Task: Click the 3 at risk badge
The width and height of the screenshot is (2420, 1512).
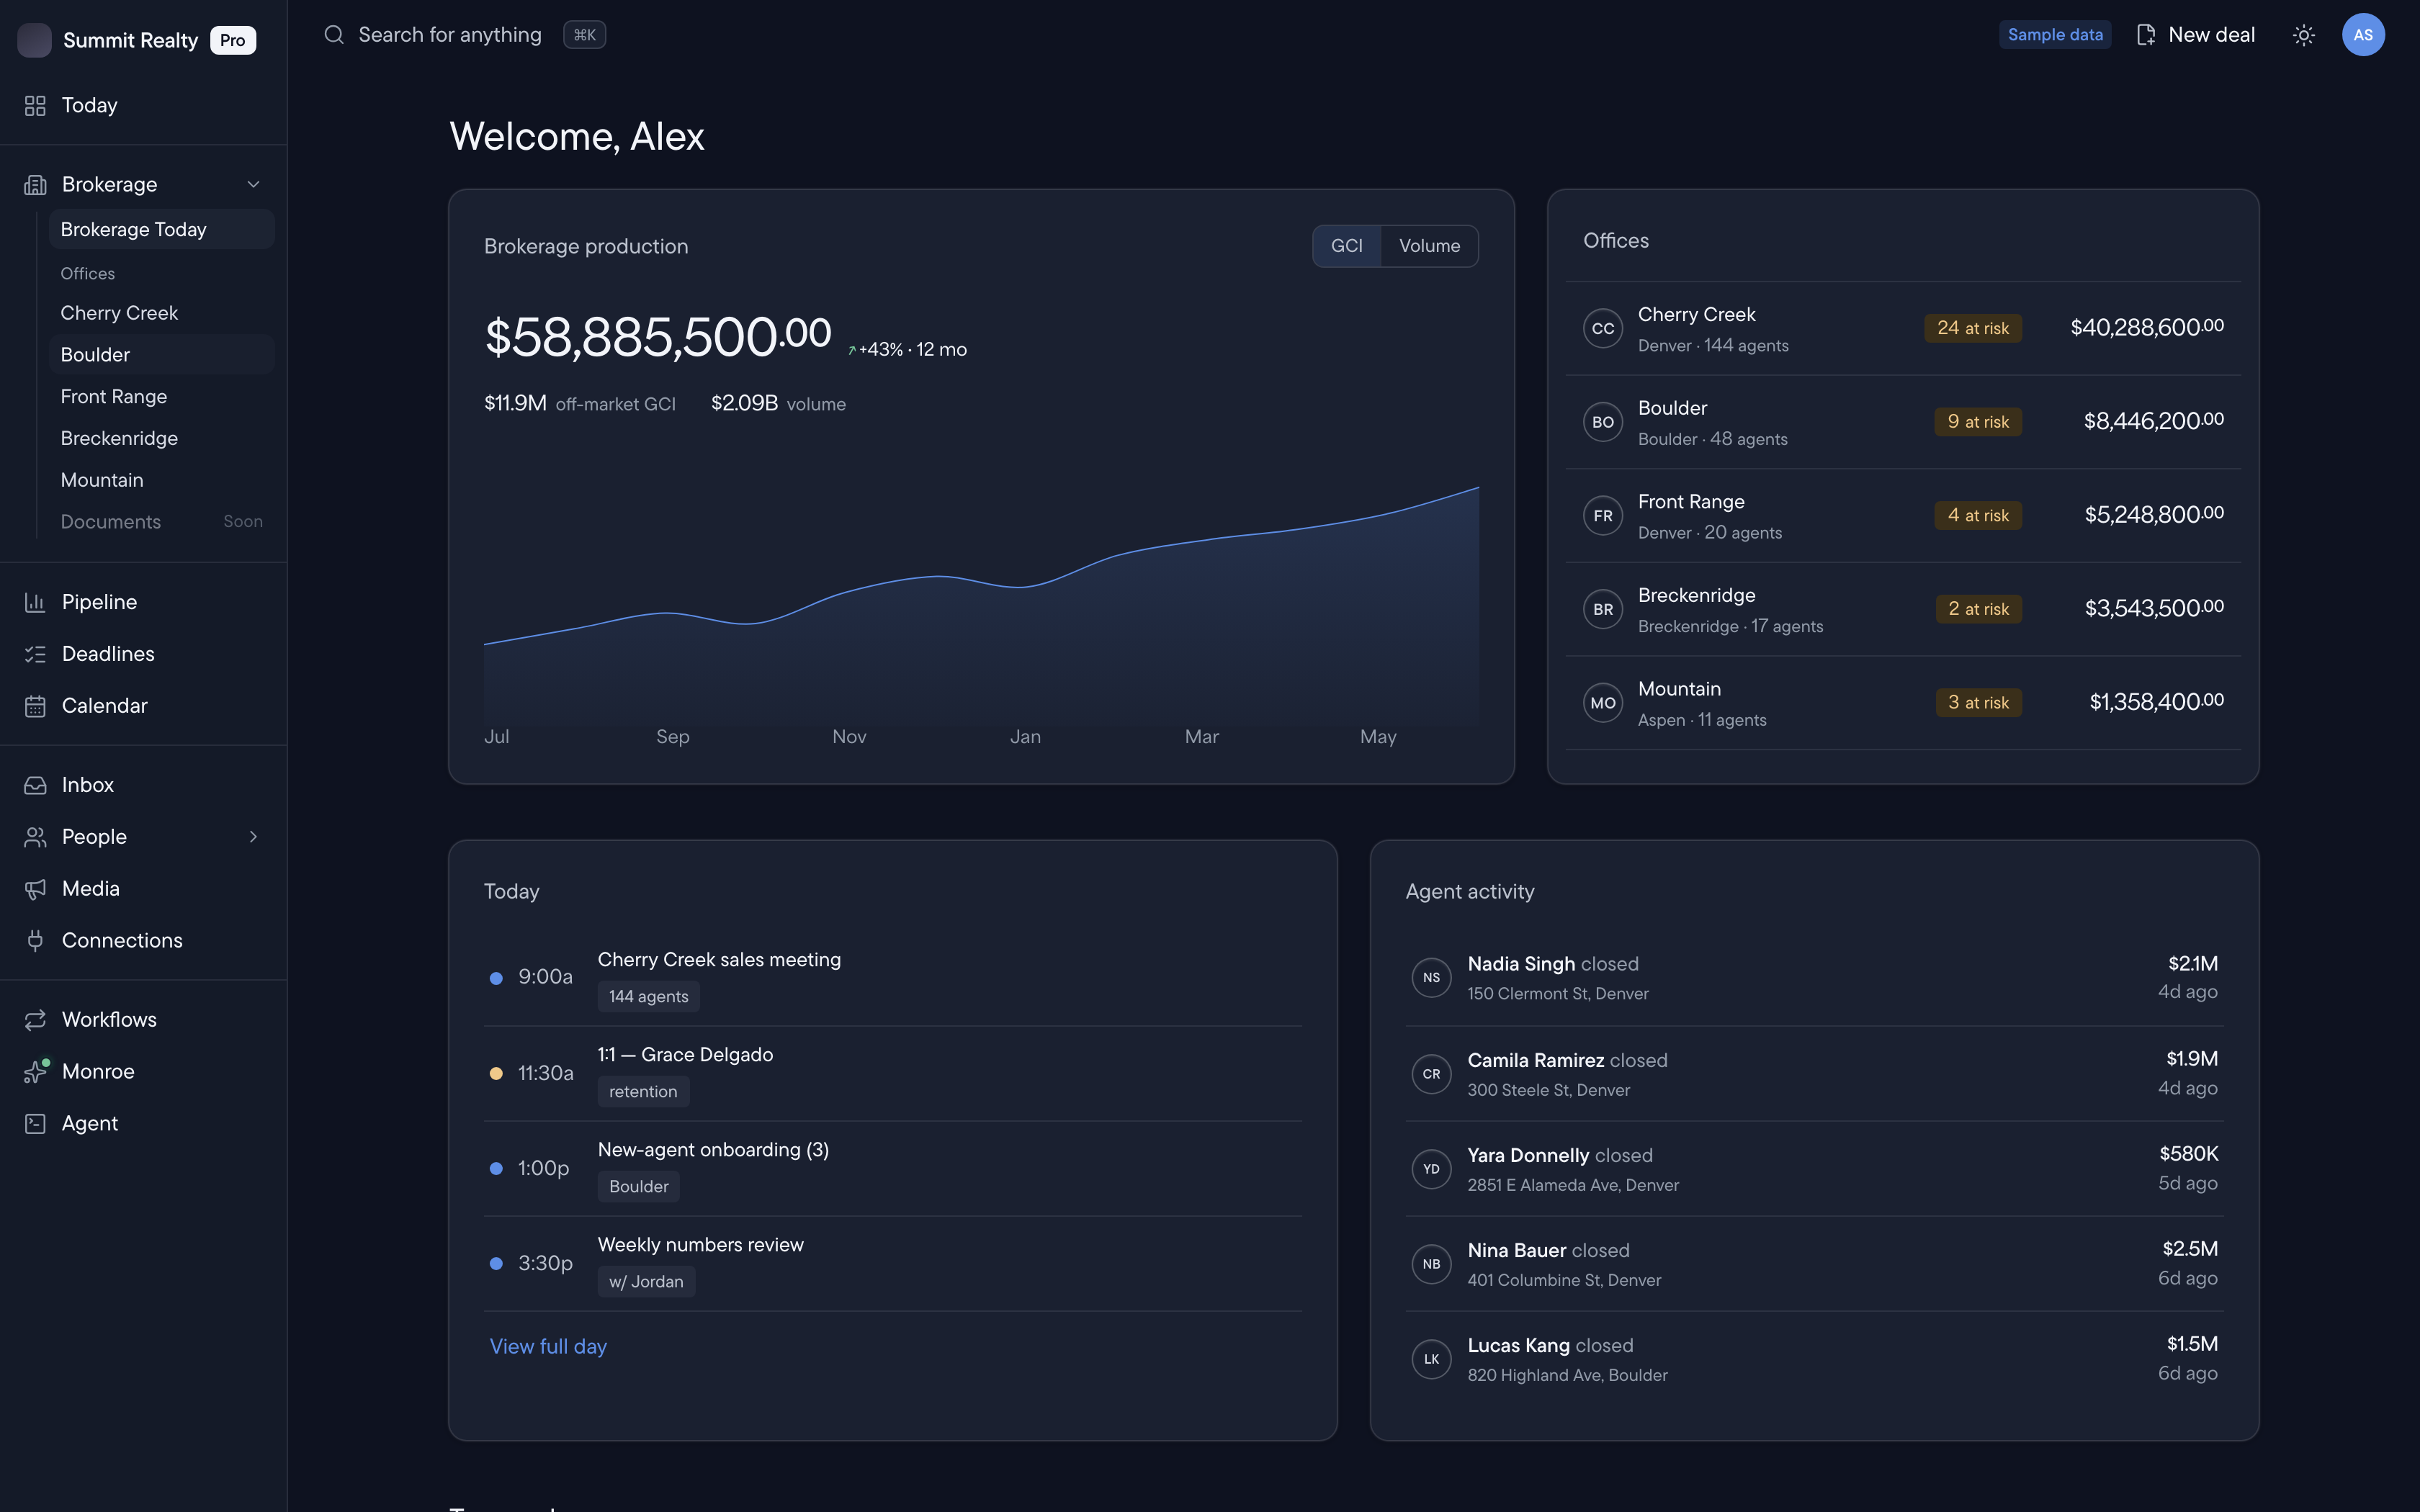Action: (x=1978, y=703)
